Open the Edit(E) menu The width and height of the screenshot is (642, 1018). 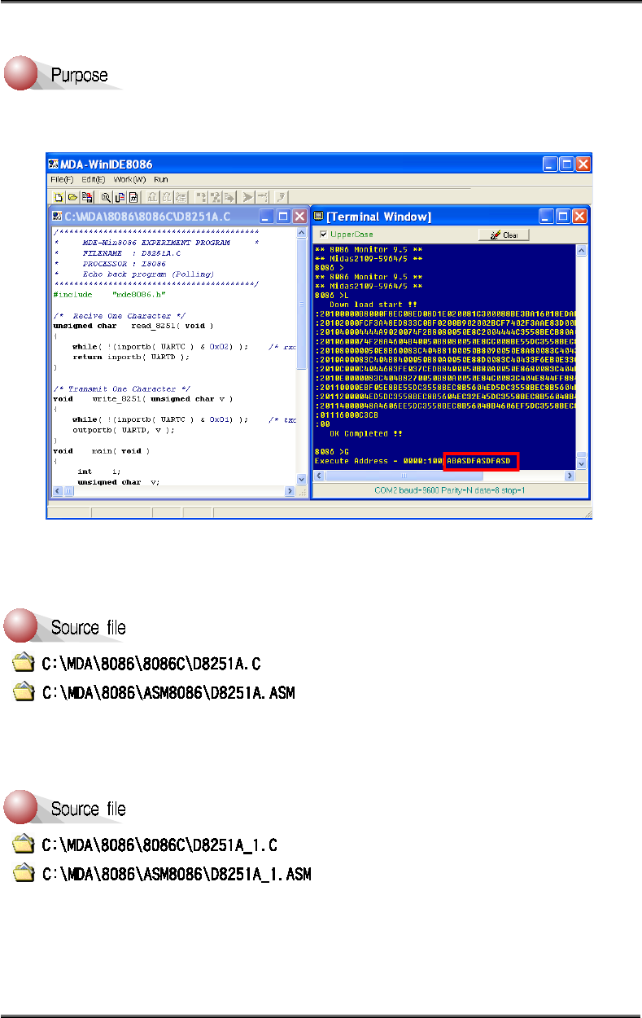click(x=94, y=178)
